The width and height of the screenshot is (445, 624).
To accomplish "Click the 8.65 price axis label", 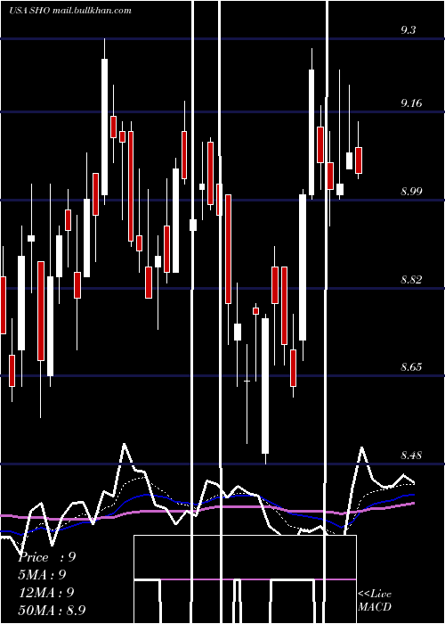I will tap(411, 367).
